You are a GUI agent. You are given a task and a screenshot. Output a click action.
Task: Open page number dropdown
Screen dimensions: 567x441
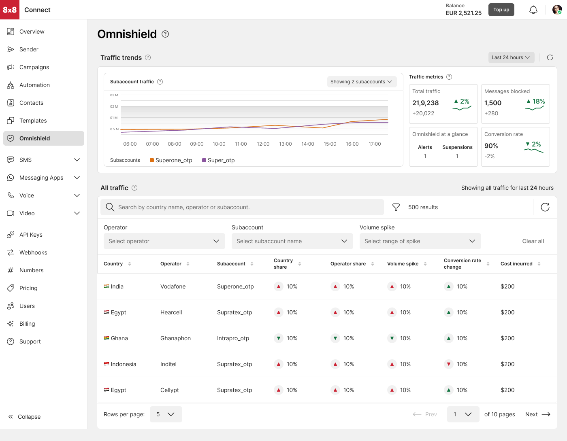pos(463,414)
